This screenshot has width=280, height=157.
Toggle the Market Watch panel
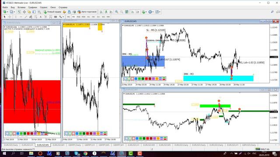click(19, 12)
